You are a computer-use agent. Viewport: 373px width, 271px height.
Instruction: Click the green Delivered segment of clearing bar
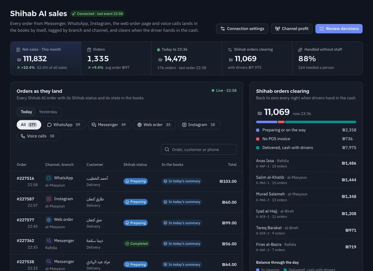(x=321, y=122)
